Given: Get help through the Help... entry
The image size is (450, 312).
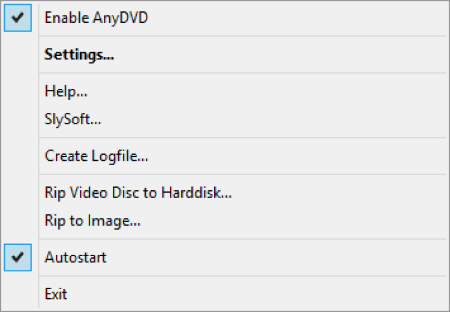Looking at the screenshot, I should tap(66, 92).
